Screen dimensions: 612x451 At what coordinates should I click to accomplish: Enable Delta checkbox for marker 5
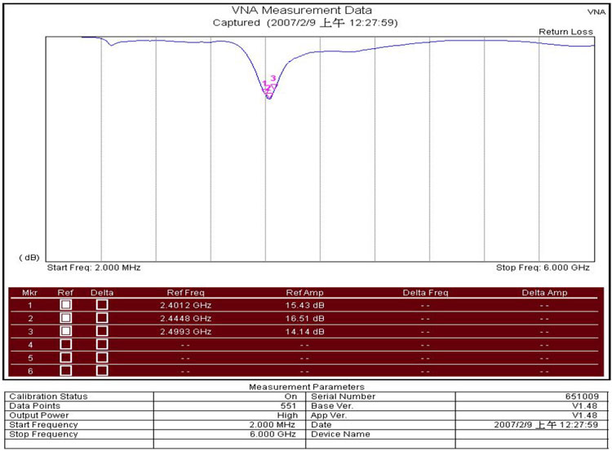pos(102,358)
